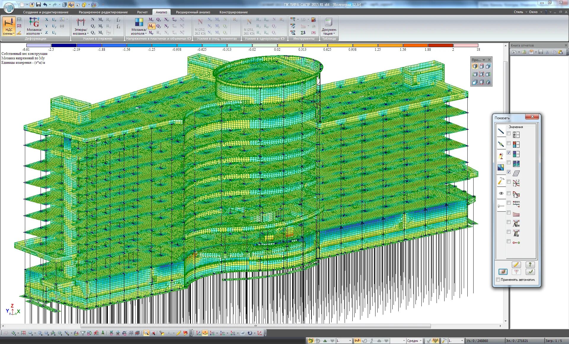The width and height of the screenshot is (569, 344).
Task: Click the Uz rotation button
Action: tap(54, 33)
